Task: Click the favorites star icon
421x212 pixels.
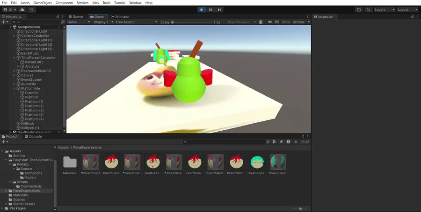Action: coord(296,142)
